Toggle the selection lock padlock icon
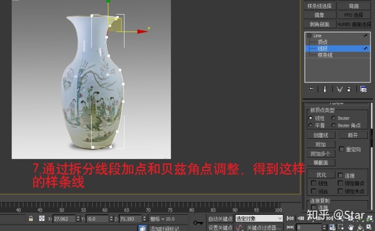 tap(31, 218)
